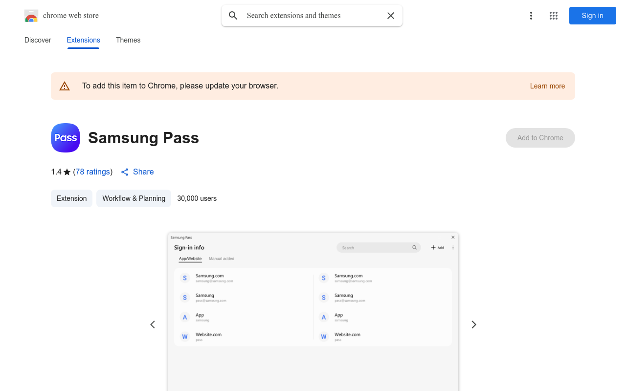Open the three-dot overflow menu
The height and width of the screenshot is (391, 626).
[x=531, y=15]
